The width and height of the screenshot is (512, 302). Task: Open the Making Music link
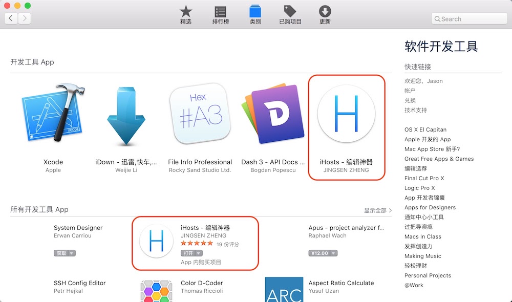click(x=422, y=256)
